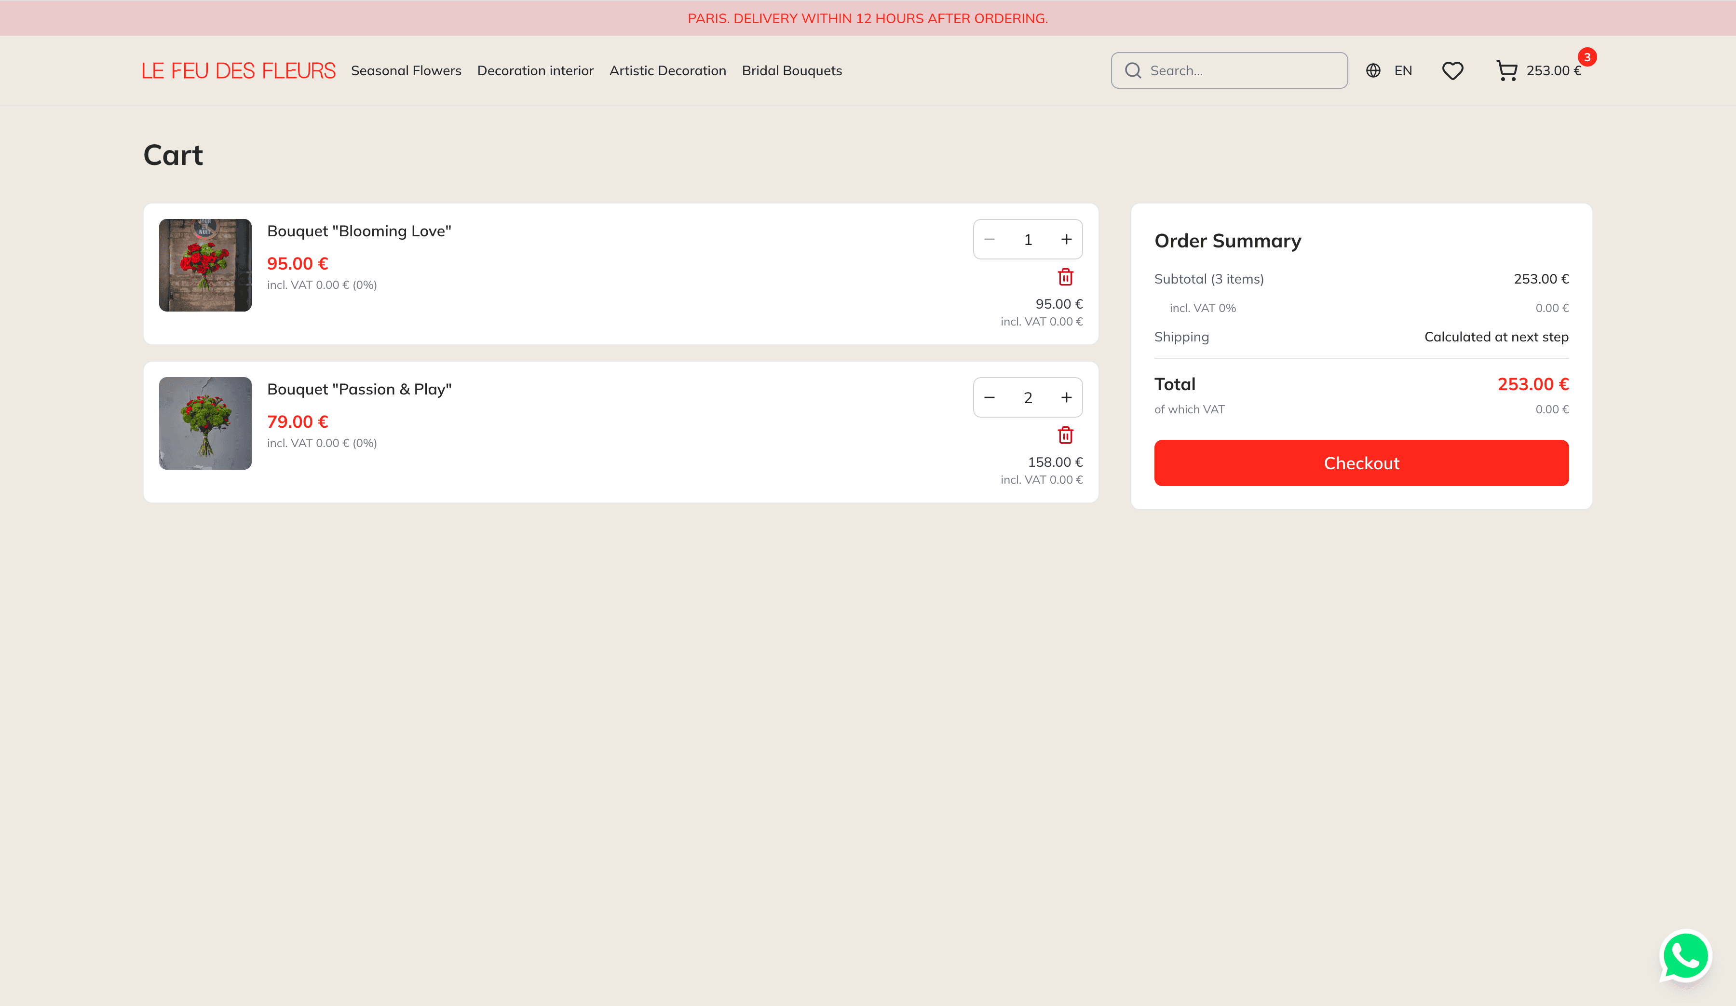Open WhatsApp chat bubble
This screenshot has width=1736, height=1006.
point(1685,956)
